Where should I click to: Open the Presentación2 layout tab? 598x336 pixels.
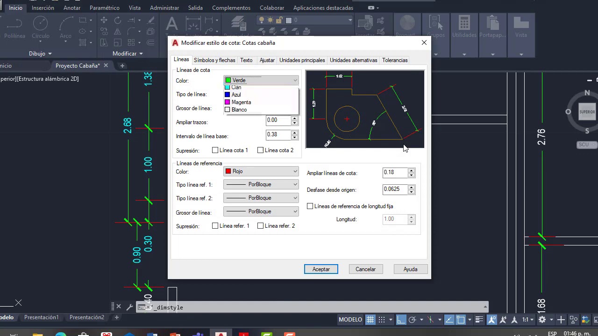pos(87,317)
